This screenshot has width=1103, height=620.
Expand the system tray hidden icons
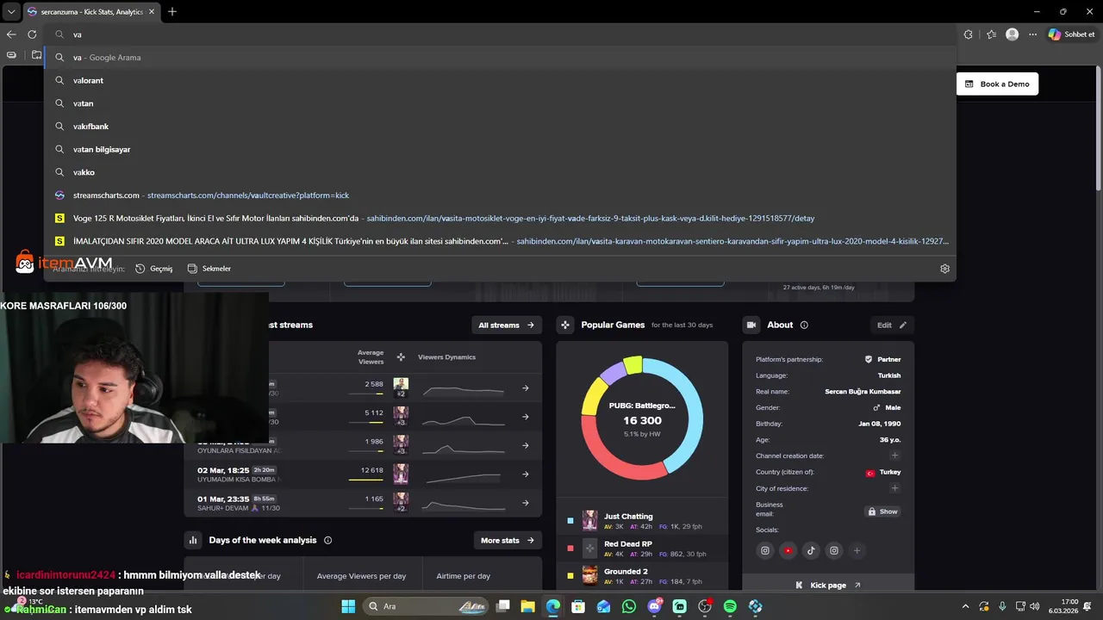point(965,606)
